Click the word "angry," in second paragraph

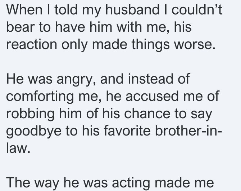pos(76,79)
